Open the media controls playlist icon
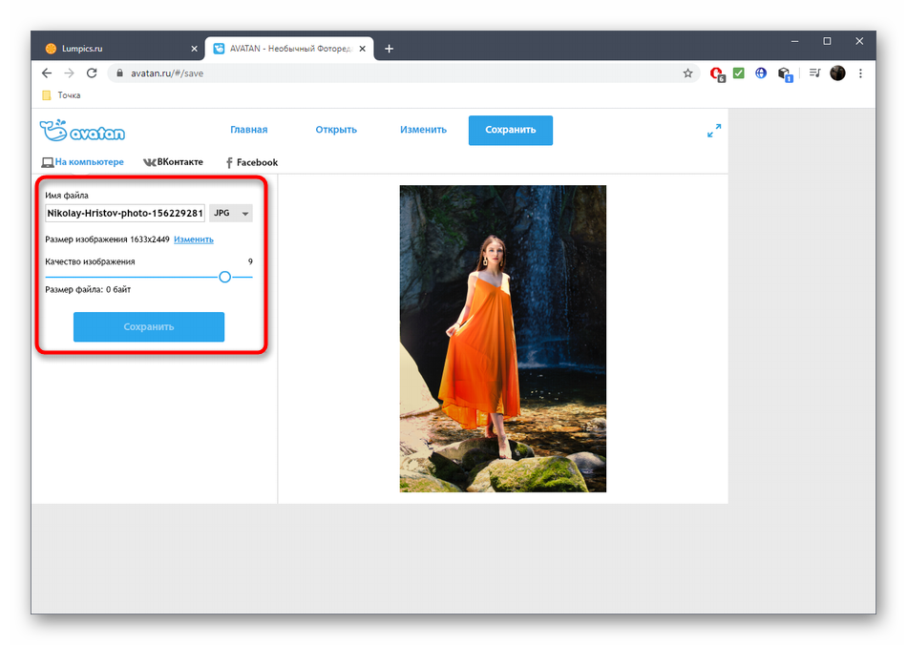The width and height of the screenshot is (907, 645). tap(814, 73)
